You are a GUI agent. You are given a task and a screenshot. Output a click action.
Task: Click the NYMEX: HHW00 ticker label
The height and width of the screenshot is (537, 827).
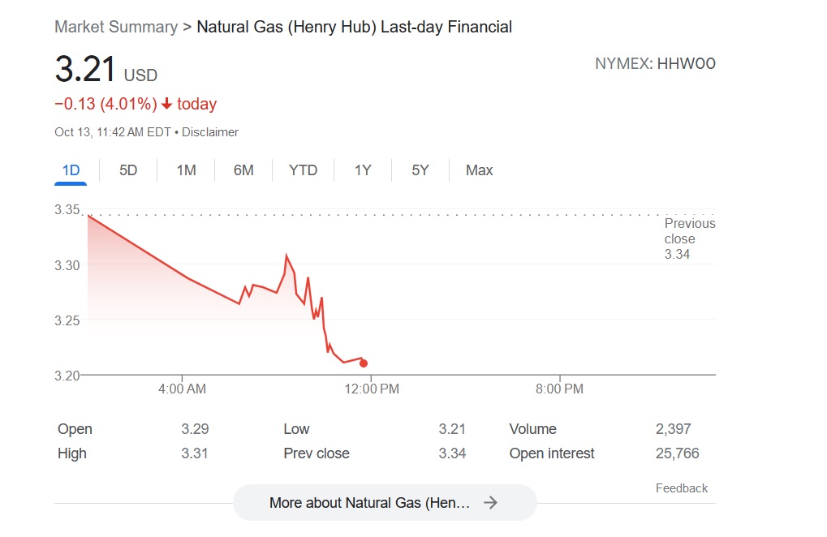(x=655, y=64)
